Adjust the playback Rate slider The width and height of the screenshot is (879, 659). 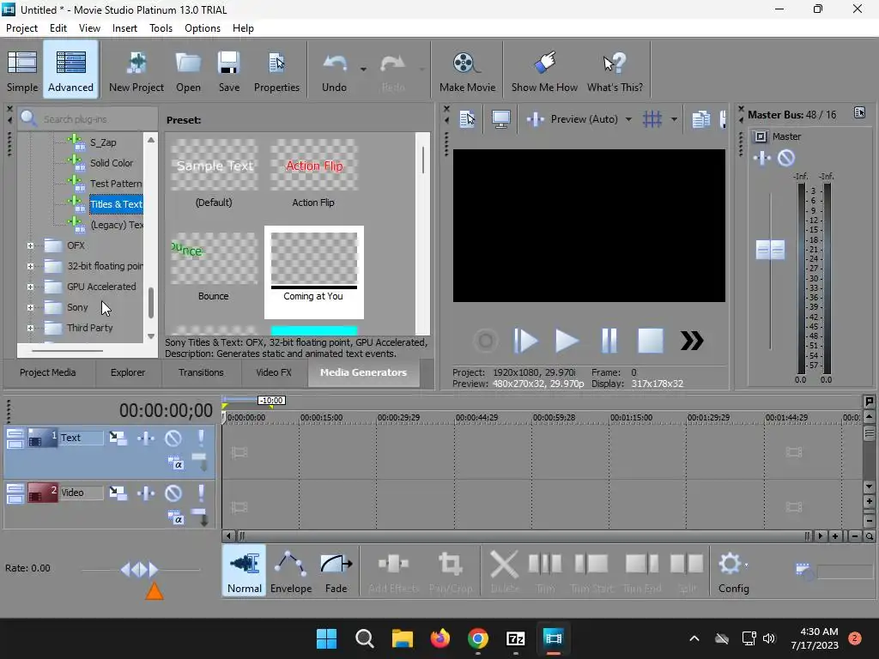[x=140, y=570]
